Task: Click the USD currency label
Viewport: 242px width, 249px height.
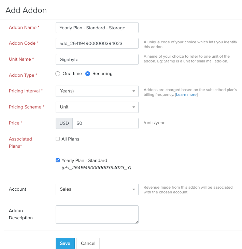Action: 64,123
